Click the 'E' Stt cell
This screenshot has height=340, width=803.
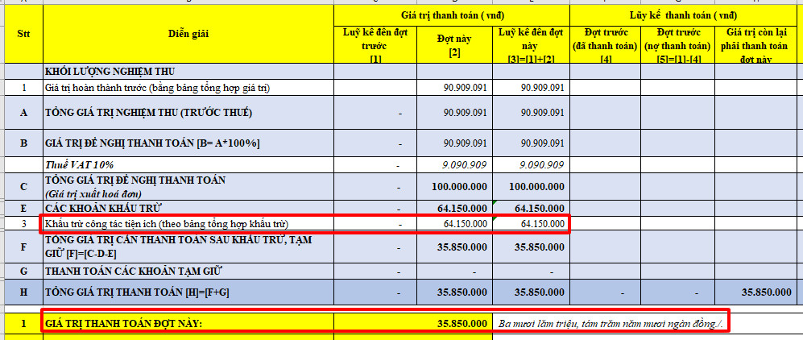(23, 208)
